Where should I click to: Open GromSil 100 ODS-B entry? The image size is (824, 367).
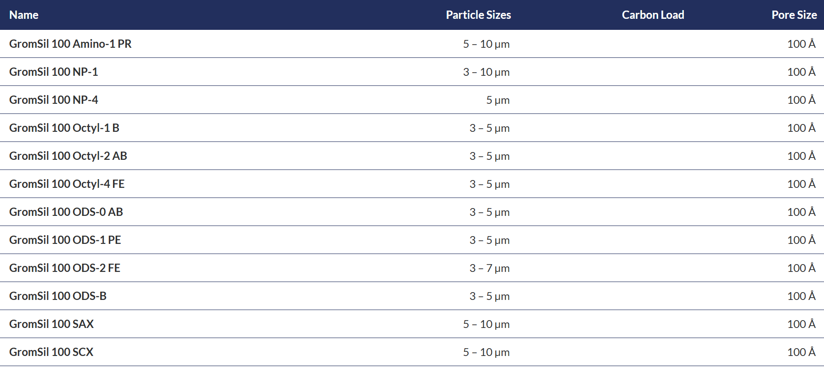pyautogui.click(x=58, y=296)
